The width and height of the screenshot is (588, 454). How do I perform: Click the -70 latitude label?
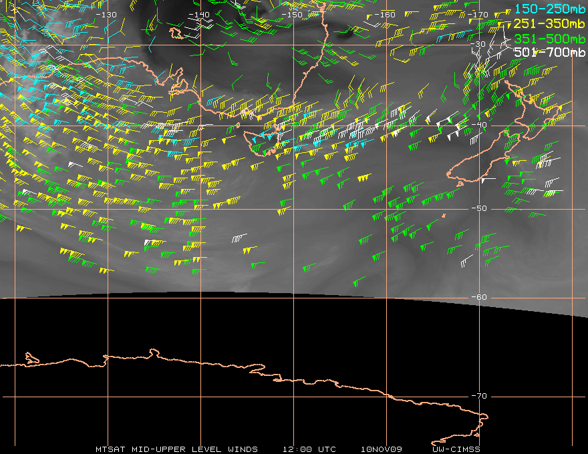coord(479,396)
